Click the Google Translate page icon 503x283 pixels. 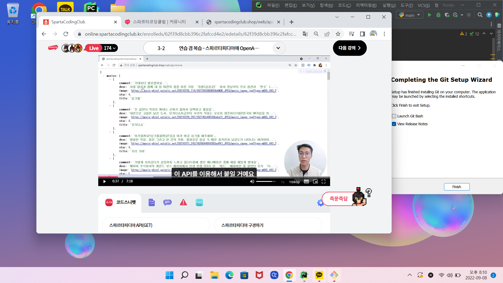pos(305,34)
